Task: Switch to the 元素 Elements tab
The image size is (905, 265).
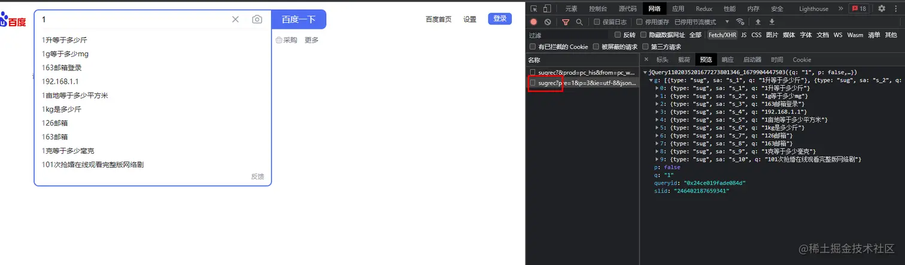Action: tap(571, 8)
